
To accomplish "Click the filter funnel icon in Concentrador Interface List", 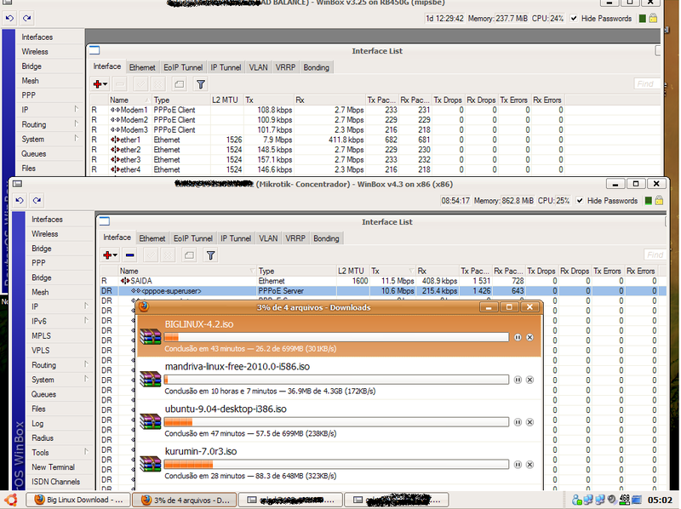I will tap(210, 255).
